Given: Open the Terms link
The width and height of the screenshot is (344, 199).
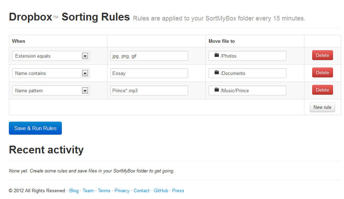Looking at the screenshot, I should [x=104, y=191].
